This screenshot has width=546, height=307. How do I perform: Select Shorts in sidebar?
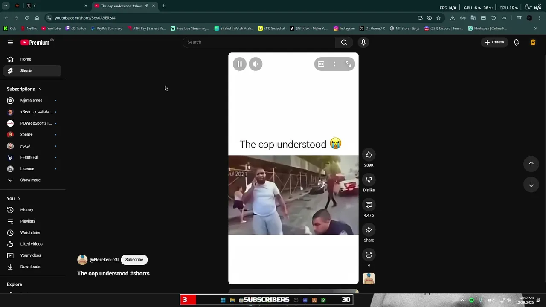pos(32,71)
